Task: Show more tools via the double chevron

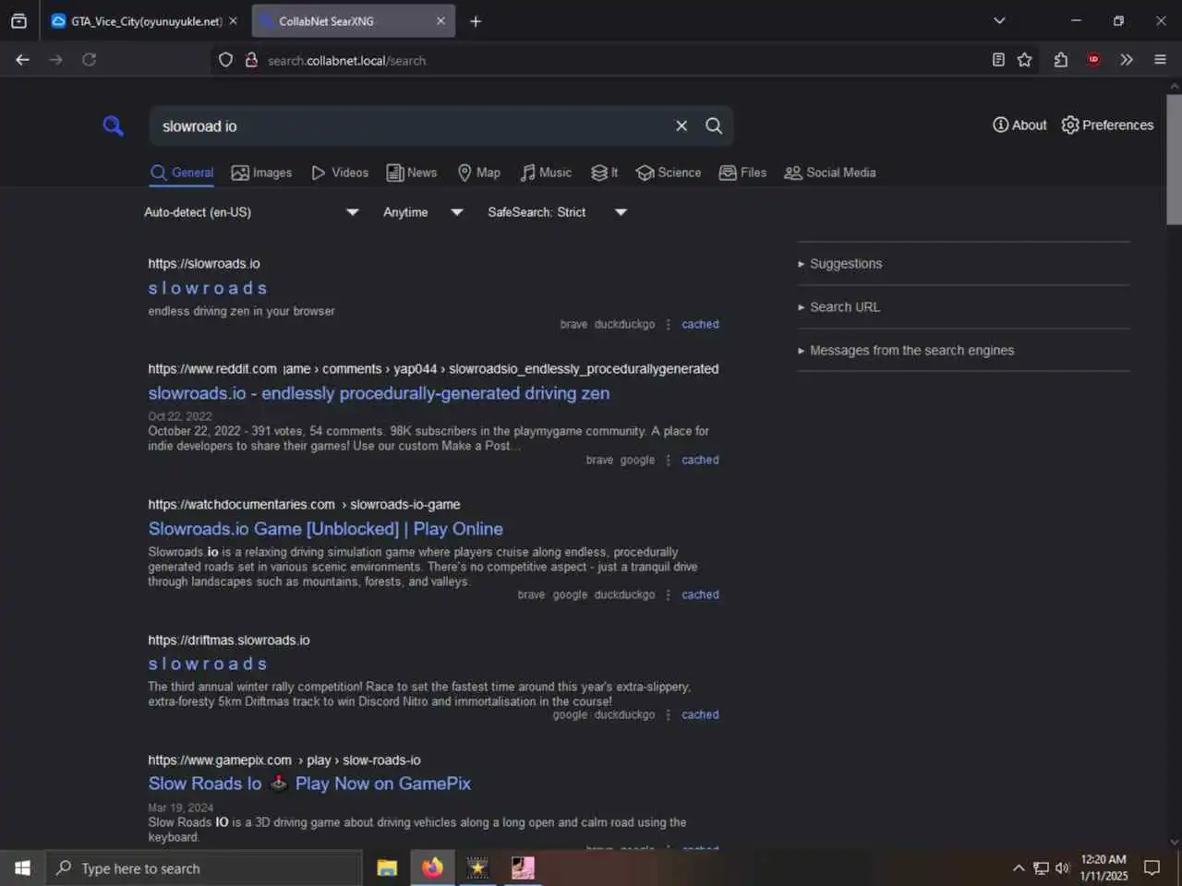Action: pyautogui.click(x=1127, y=60)
